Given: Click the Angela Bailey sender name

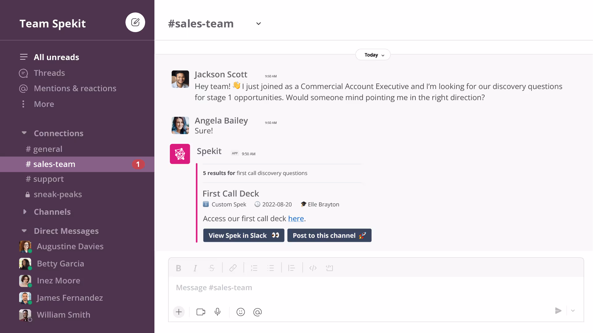Looking at the screenshot, I should click(221, 121).
